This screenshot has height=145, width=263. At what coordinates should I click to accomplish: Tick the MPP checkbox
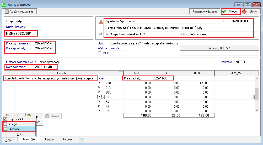coord(100,53)
